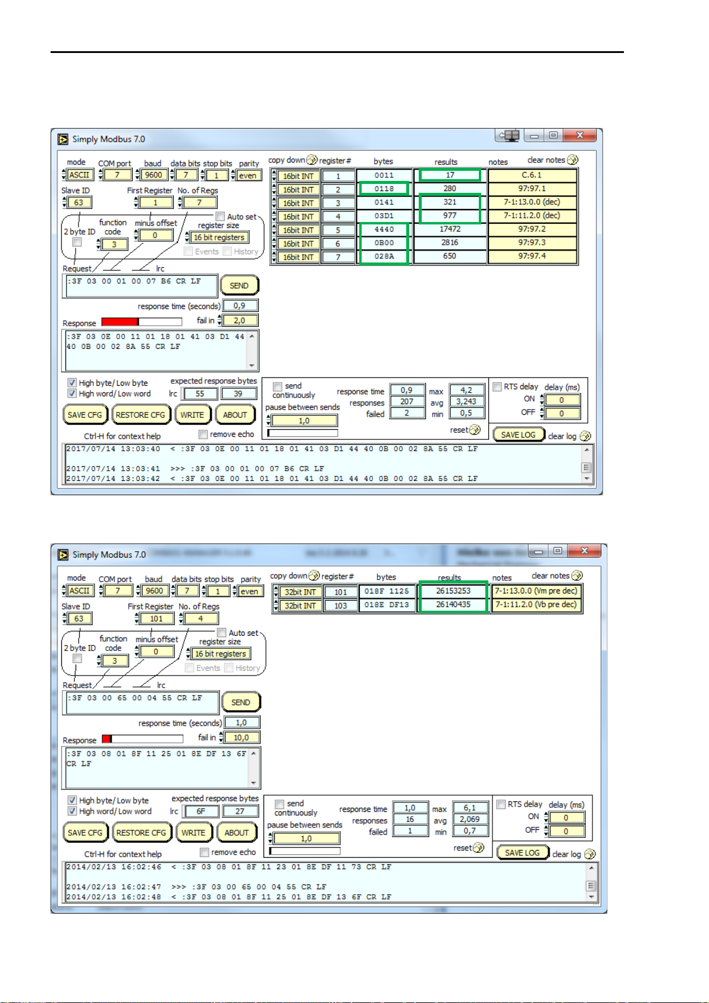
Task: Click the reset statistics icon in upper window
Action: (x=475, y=430)
